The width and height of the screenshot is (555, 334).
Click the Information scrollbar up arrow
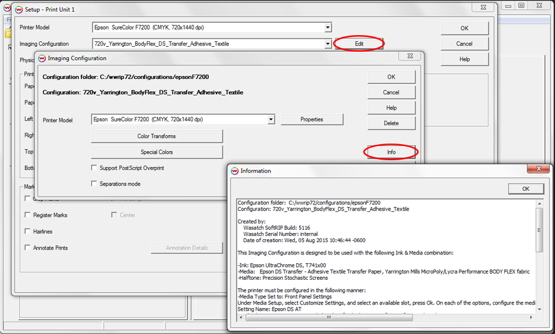539,203
